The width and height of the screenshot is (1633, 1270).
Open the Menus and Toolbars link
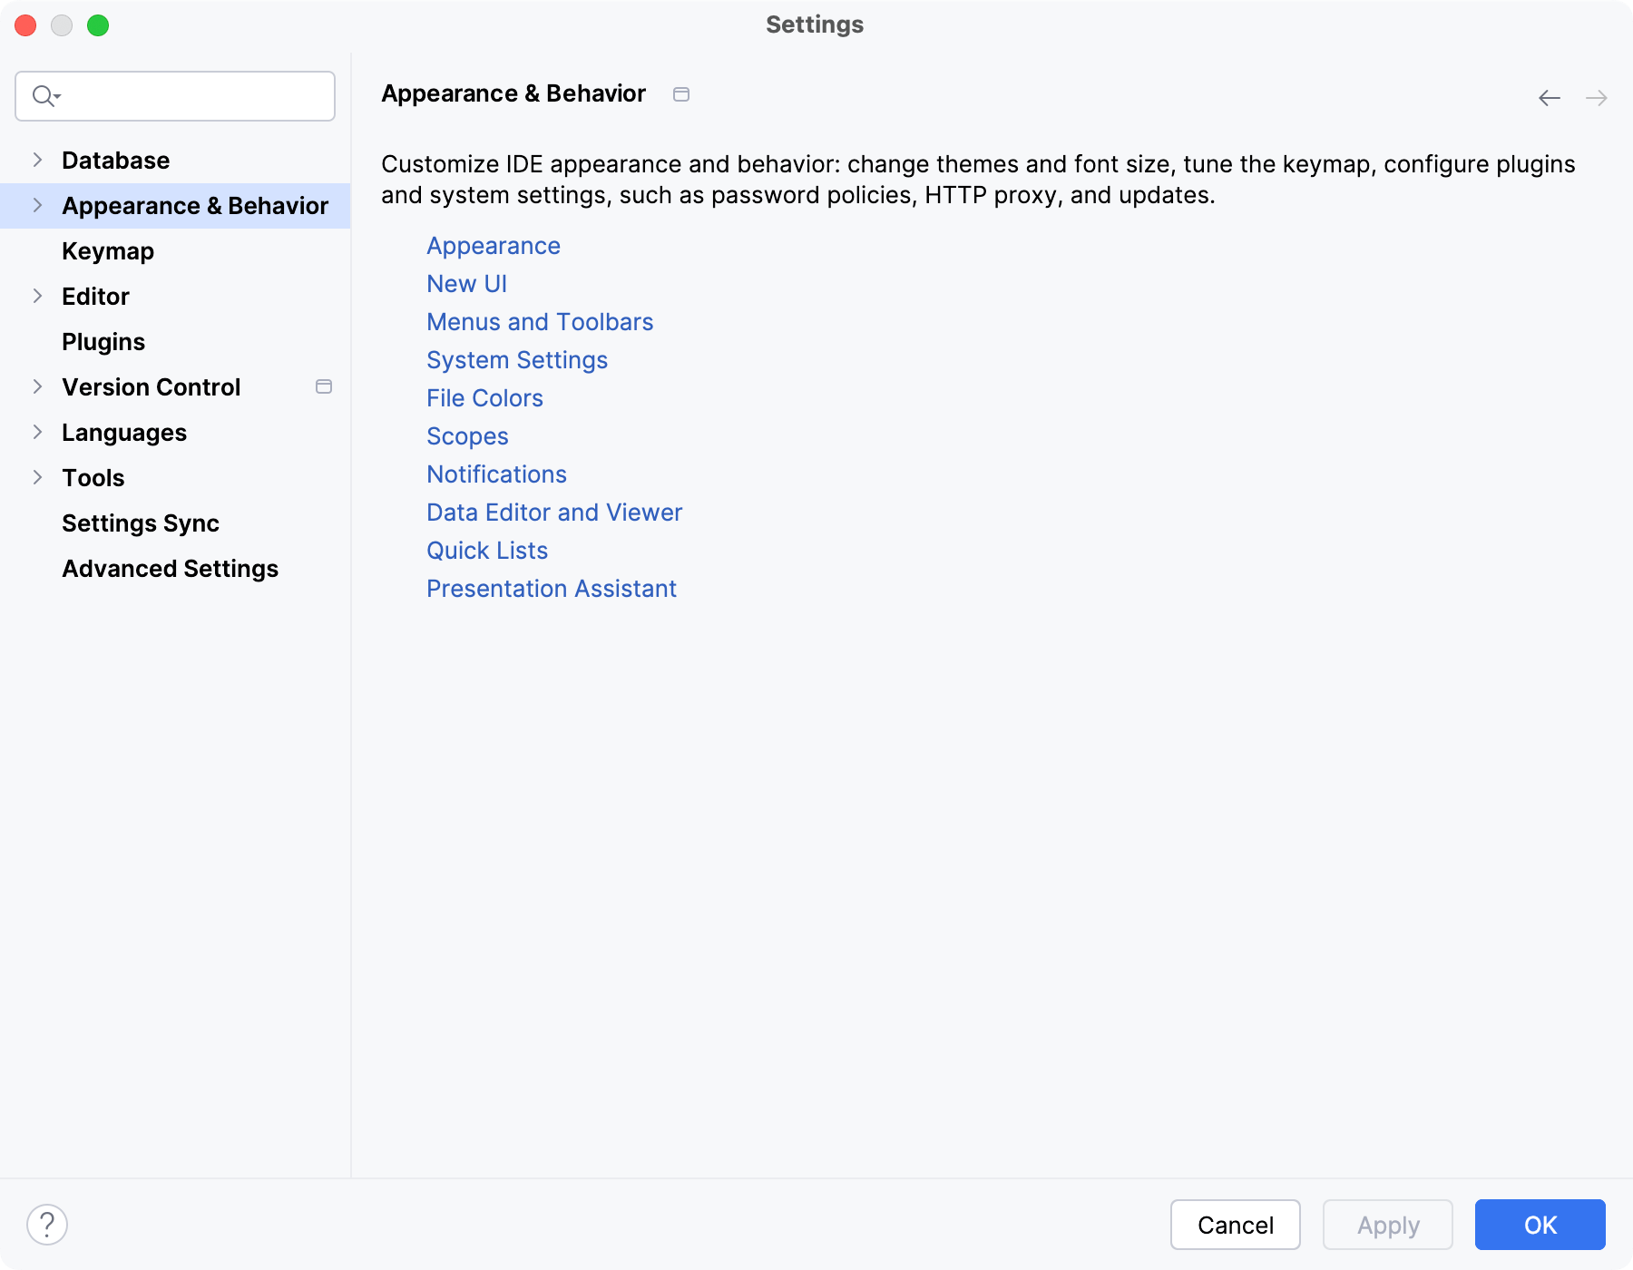[x=540, y=322]
